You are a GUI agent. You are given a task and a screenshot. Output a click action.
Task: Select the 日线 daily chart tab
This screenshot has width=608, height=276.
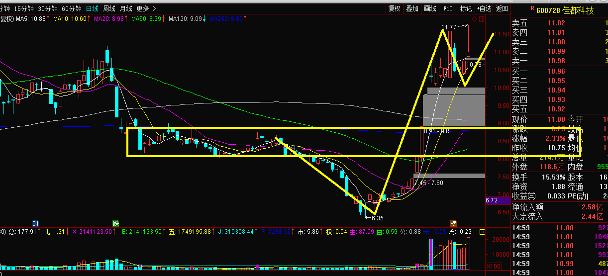pyautogui.click(x=92, y=8)
